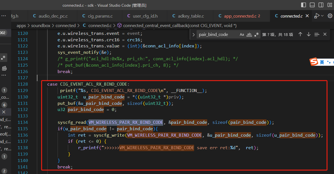Toggle Match Case (Aa) in find widget
Viewport: 334px width, 174px height.
(x=242, y=35)
